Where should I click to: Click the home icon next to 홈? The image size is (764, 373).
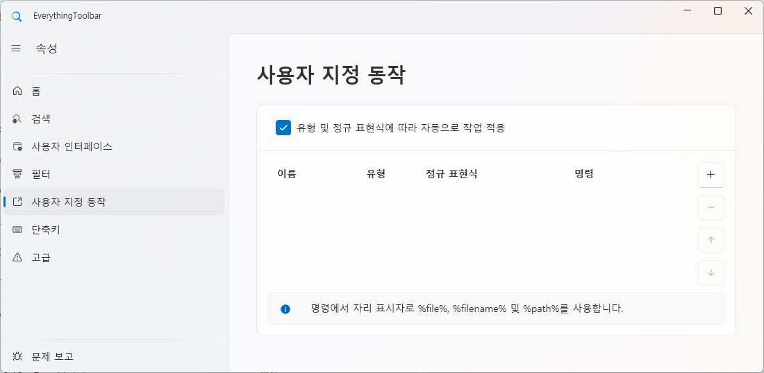(x=17, y=91)
